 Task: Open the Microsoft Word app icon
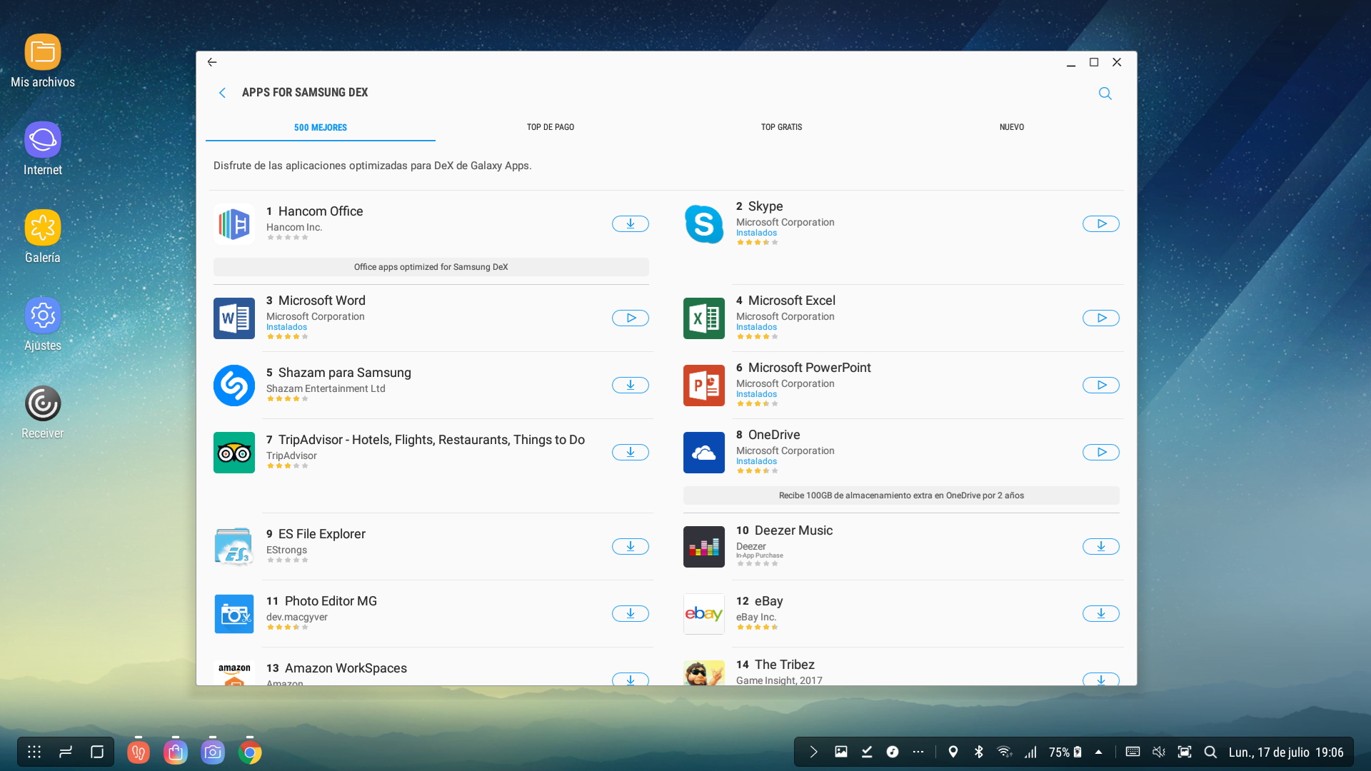234,318
